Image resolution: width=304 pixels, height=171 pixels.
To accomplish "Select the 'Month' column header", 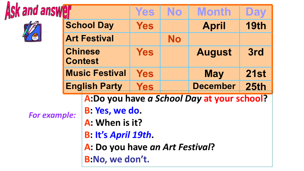I will [214, 12].
